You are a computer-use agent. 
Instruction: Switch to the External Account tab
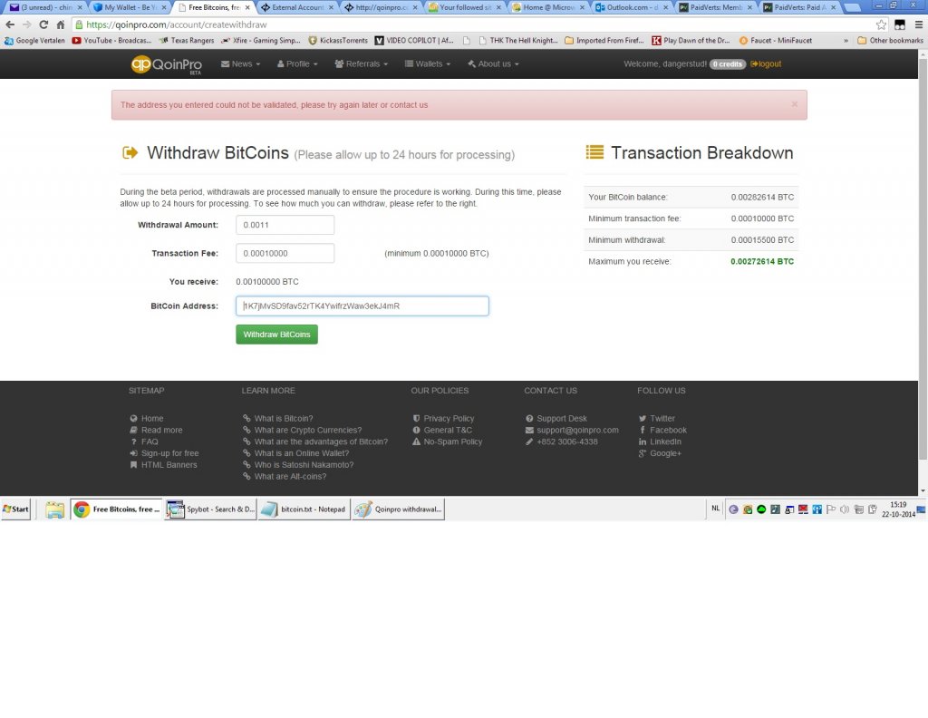point(297,7)
